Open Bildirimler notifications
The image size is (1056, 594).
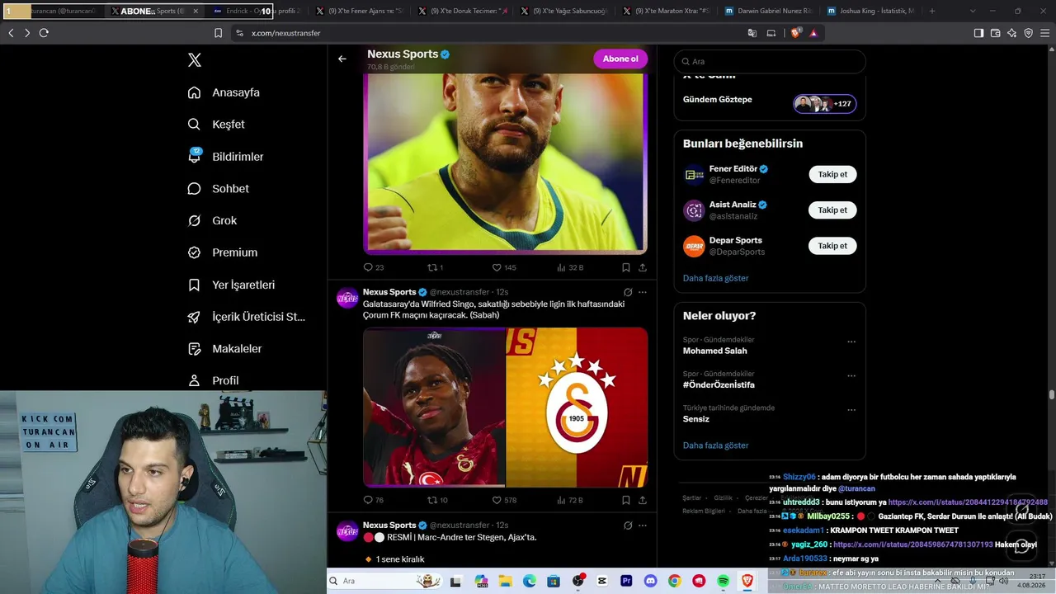(x=225, y=157)
